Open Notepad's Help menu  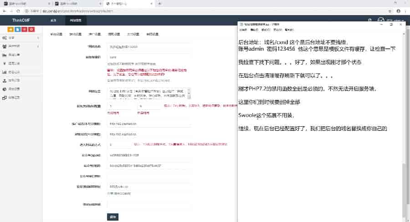coord(289,30)
